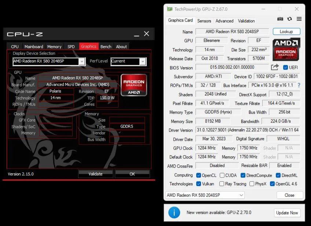
Task: Click the '150.0 W' TDP value in CPU-Z
Action: click(x=107, y=98)
